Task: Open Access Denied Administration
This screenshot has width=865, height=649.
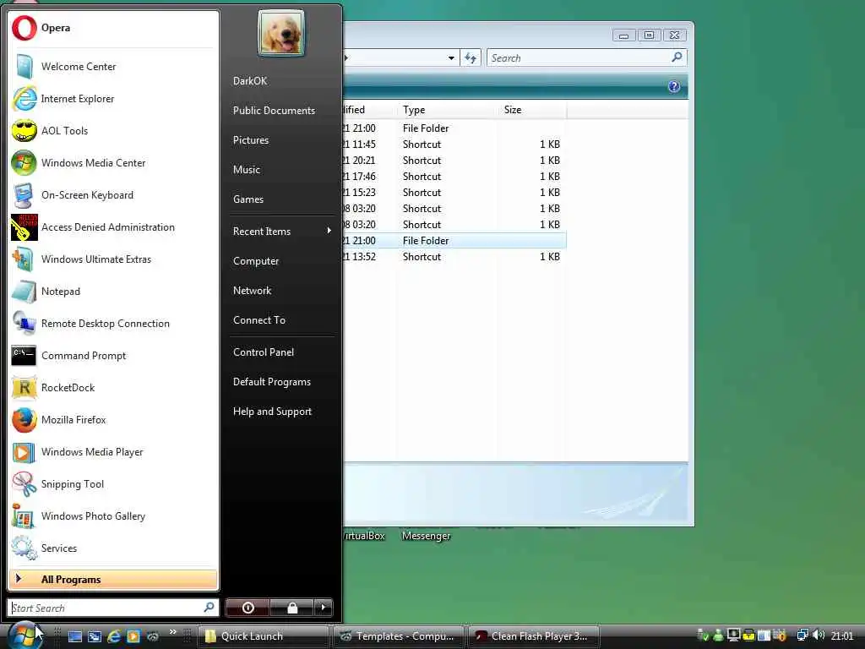Action: 113,226
